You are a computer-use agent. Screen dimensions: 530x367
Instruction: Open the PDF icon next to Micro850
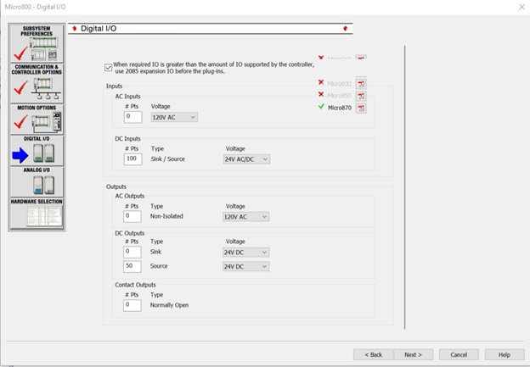361,96
